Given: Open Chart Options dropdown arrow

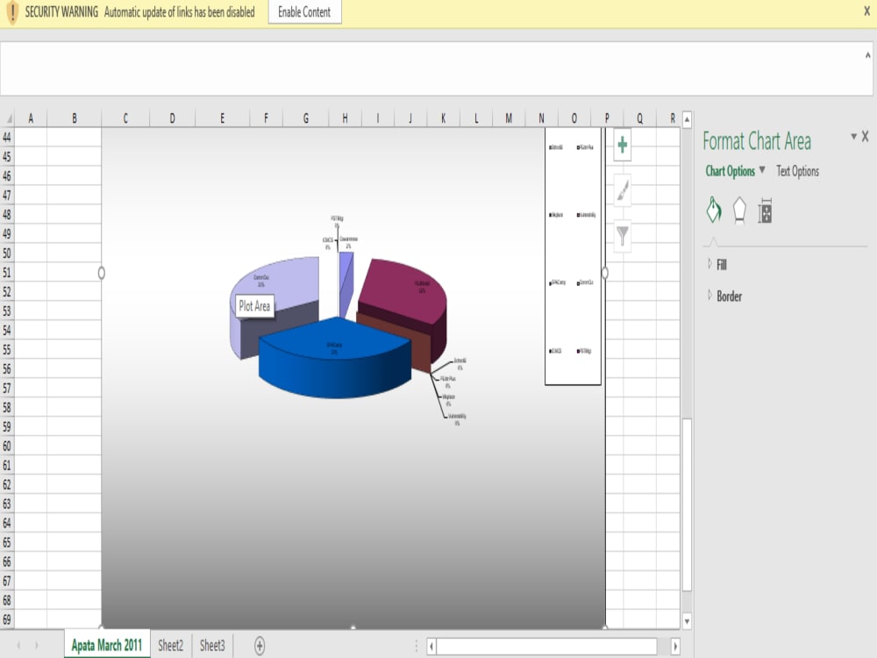Looking at the screenshot, I should [x=762, y=169].
